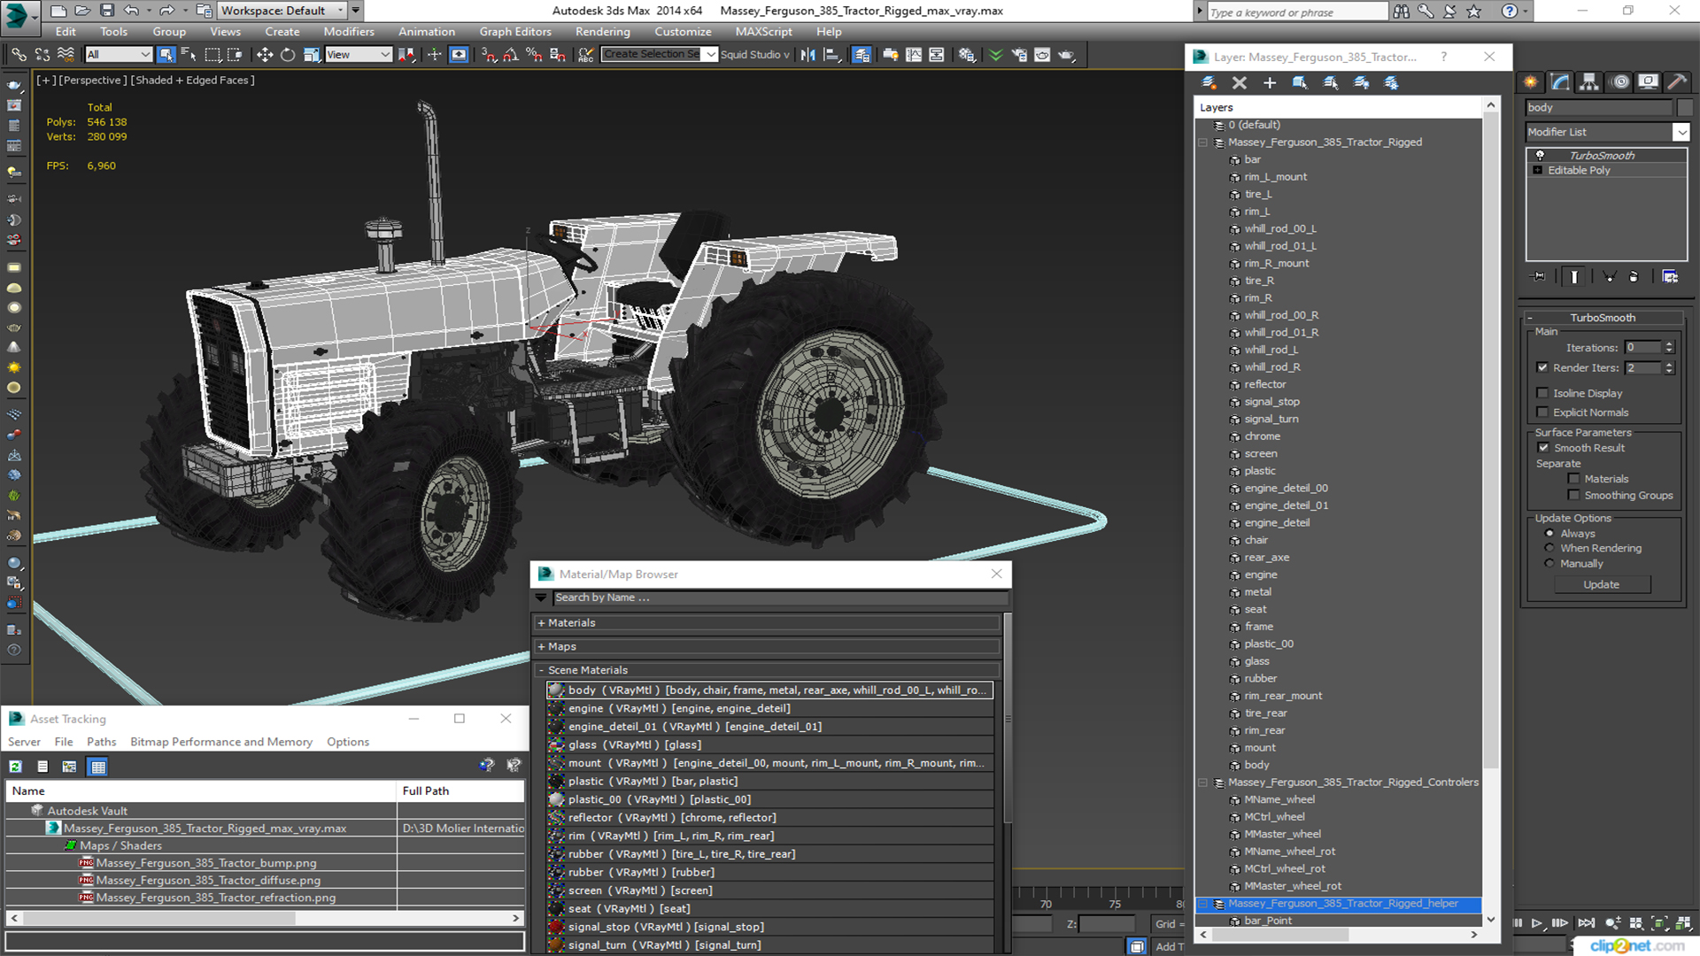Toggle the Render Iters checkbox
The image size is (1700, 956).
click(1542, 367)
